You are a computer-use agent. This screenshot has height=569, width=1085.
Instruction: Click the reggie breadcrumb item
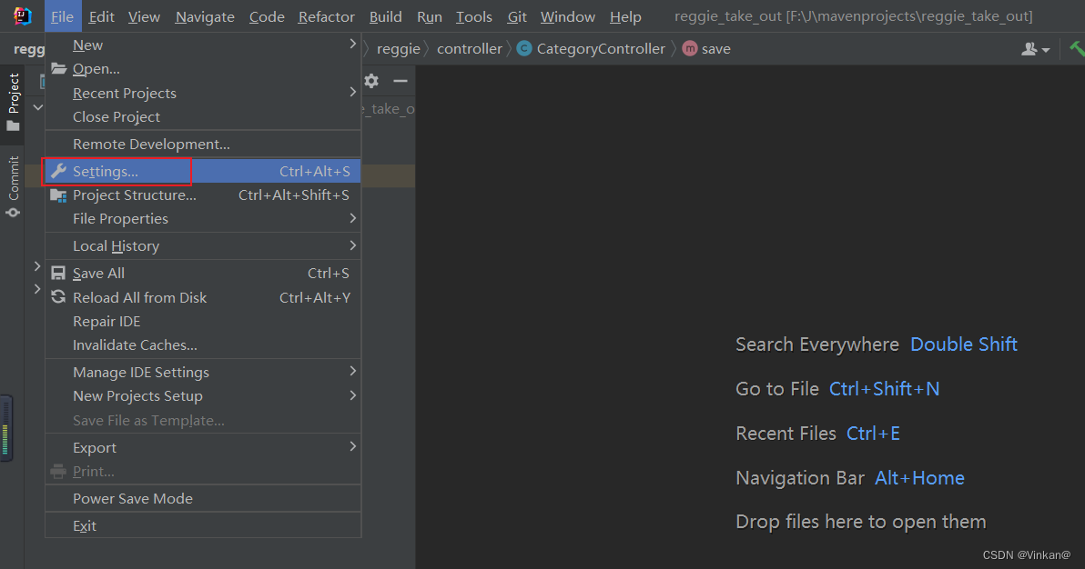click(399, 48)
